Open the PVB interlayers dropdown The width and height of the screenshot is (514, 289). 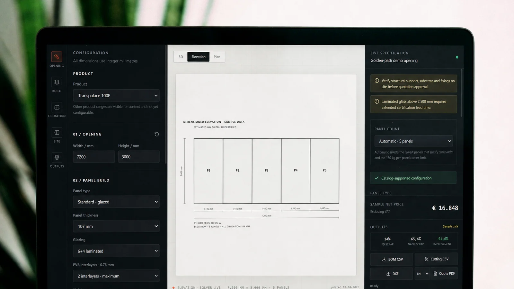[116, 276]
